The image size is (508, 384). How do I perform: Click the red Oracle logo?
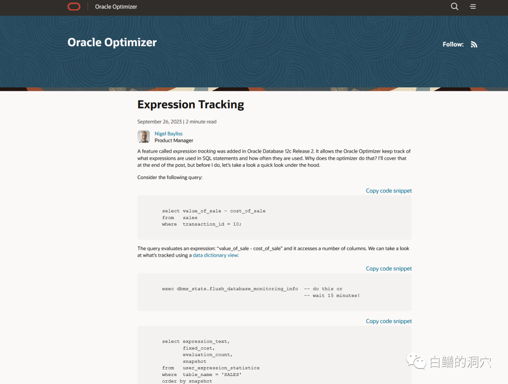[x=74, y=7]
